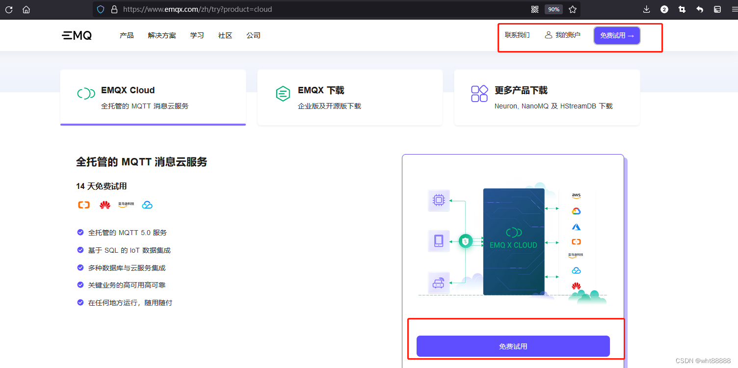738x368 pixels.
Task: Click the hexagon EMQX download icon
Action: pyautogui.click(x=283, y=93)
